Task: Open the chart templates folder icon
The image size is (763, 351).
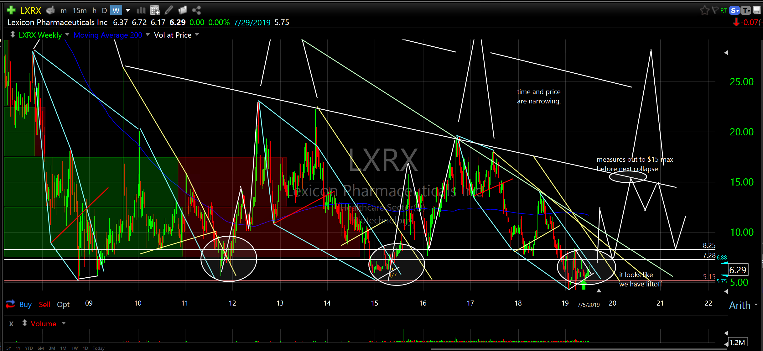Action: (182, 10)
